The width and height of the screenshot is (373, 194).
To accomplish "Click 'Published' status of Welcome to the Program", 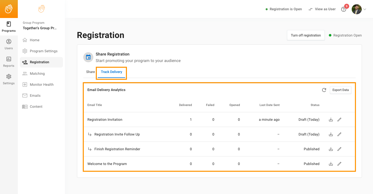I will pos(312,164).
